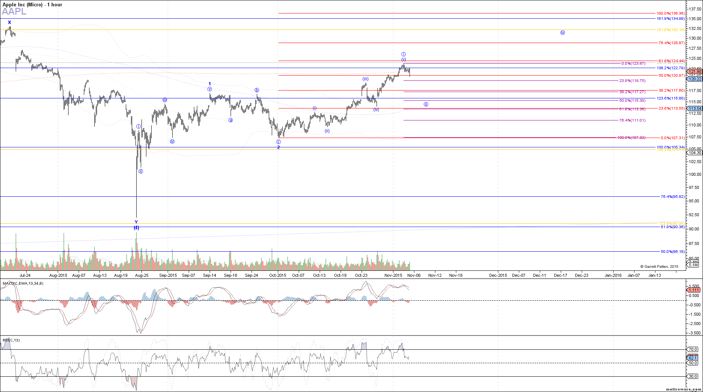This screenshot has height=392, width=703.
Task: Click the MACD(C,EMA,13,34,8) indicator title
Action: pyautogui.click(x=23, y=284)
